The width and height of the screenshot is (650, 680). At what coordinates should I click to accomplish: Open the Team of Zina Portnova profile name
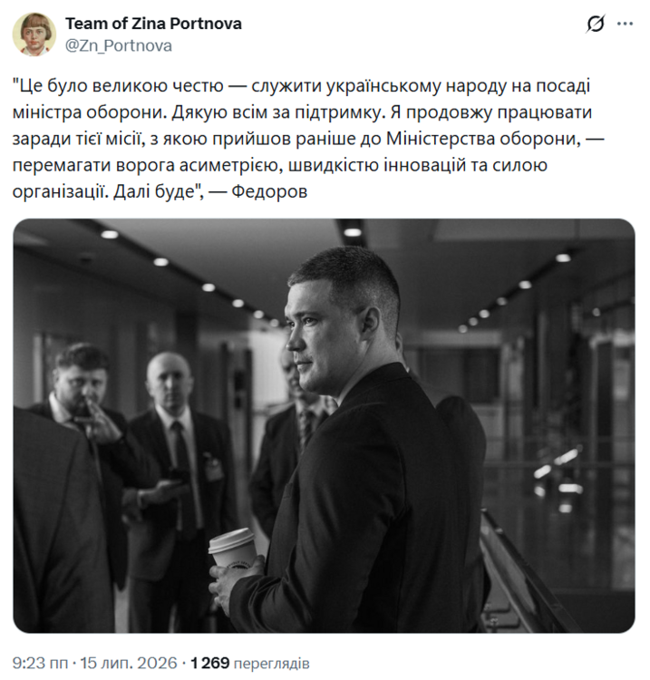pos(153,24)
